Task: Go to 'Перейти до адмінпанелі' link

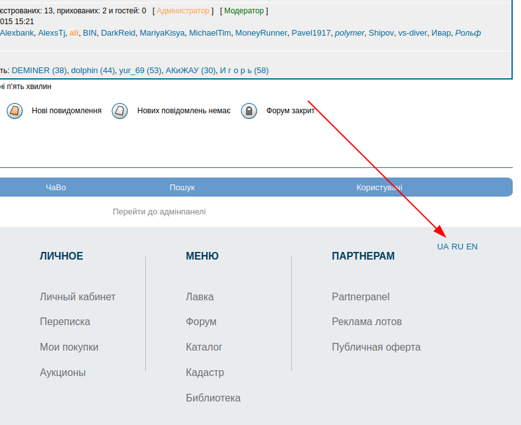Action: click(x=159, y=212)
